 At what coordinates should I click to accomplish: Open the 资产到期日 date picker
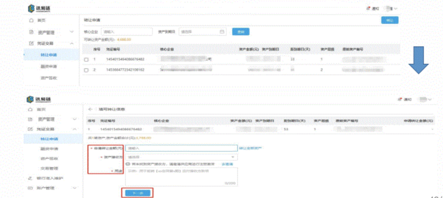(x=202, y=31)
